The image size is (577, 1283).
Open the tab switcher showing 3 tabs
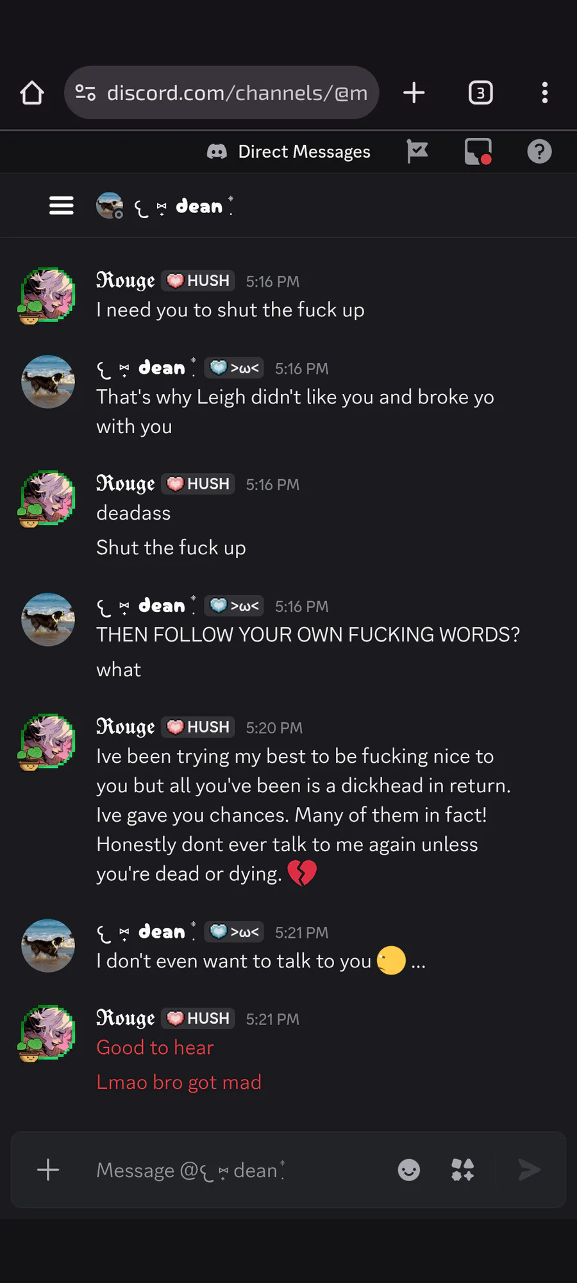click(x=480, y=93)
